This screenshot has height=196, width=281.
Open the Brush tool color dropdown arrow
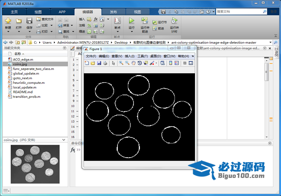[x=156, y=63]
